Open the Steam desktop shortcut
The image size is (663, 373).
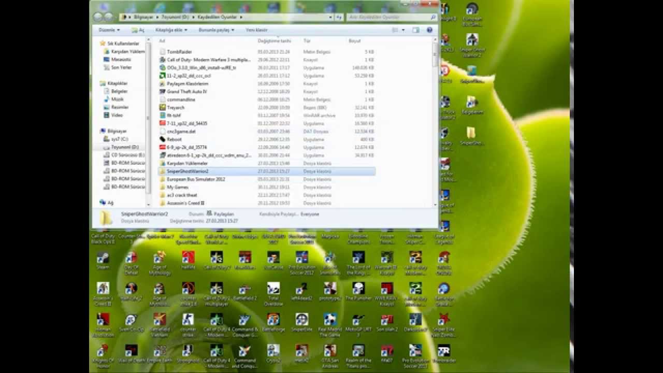[x=103, y=261]
